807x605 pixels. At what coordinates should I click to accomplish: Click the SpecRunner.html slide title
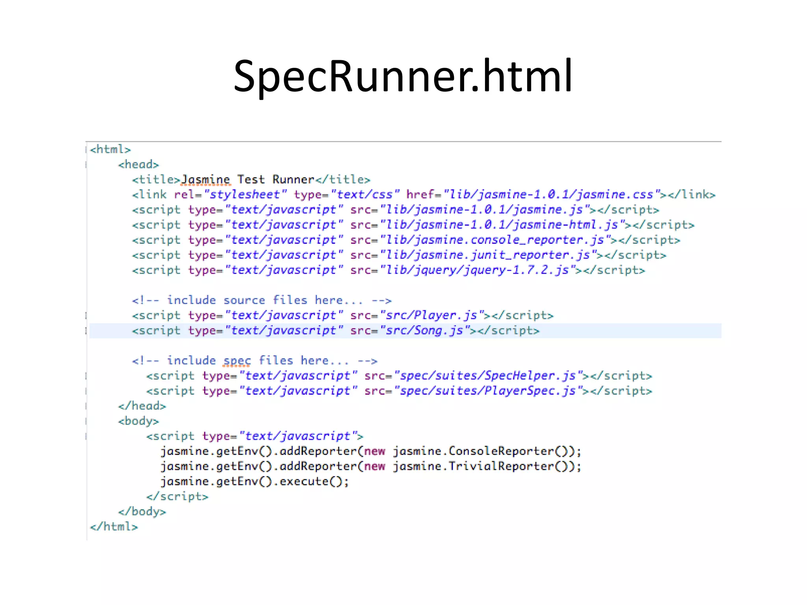point(403,77)
